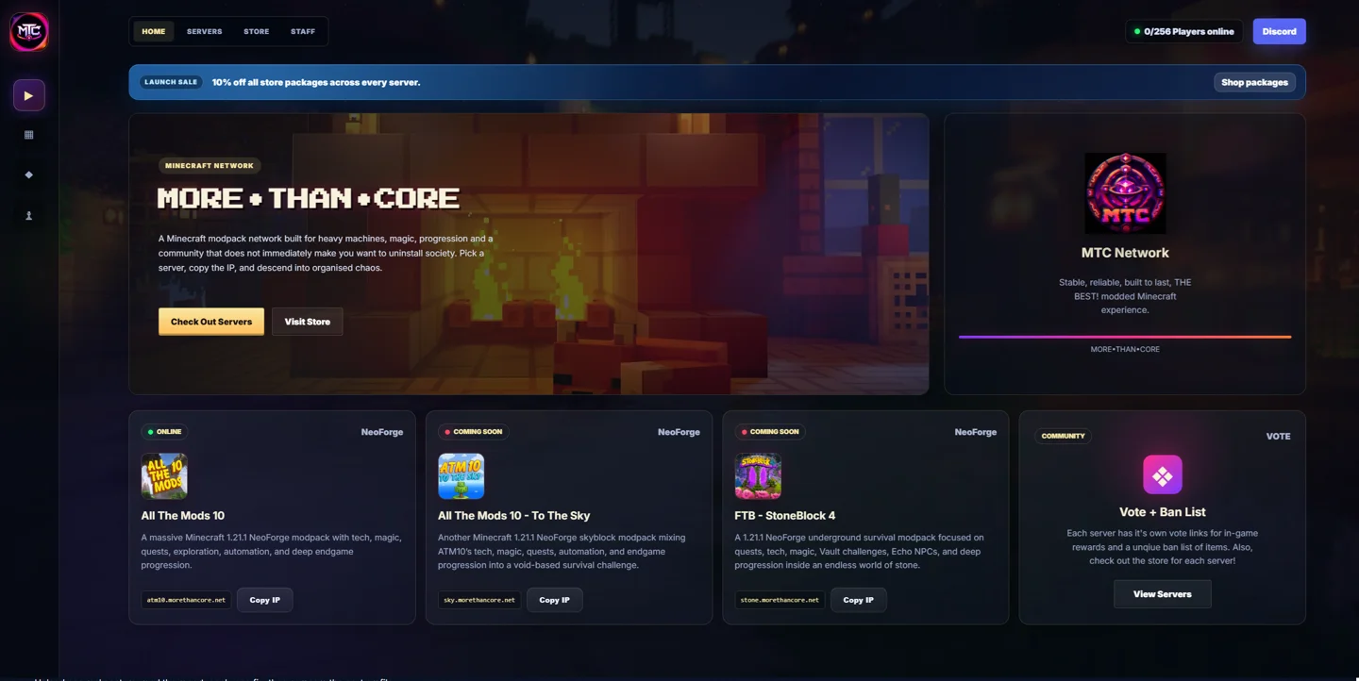Click COMING SOON badge on To The Sky card

click(473, 432)
